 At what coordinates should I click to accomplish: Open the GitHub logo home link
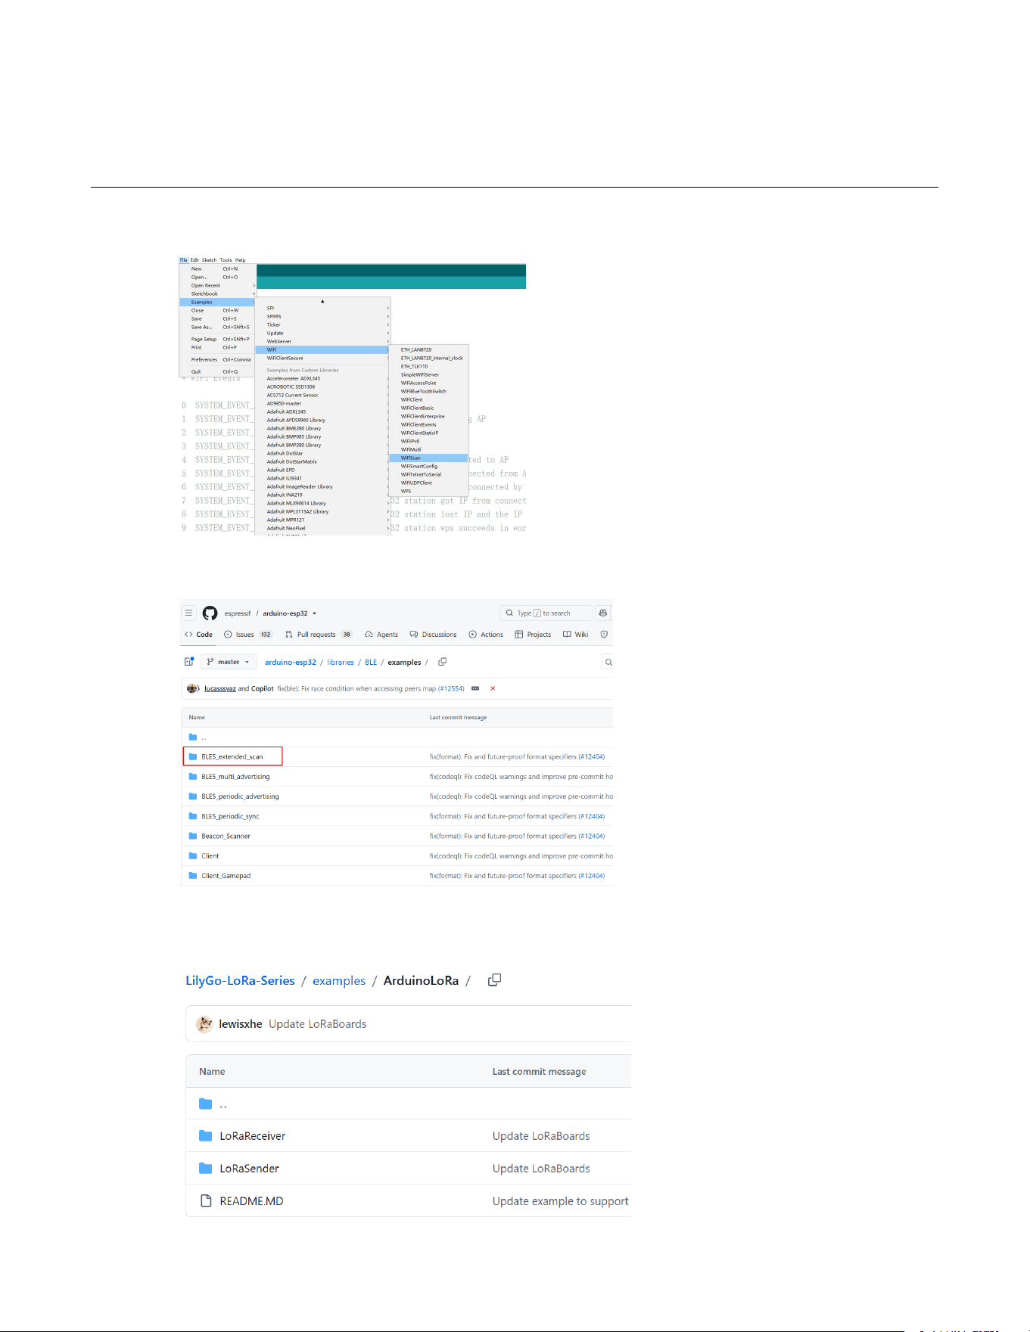point(210,613)
